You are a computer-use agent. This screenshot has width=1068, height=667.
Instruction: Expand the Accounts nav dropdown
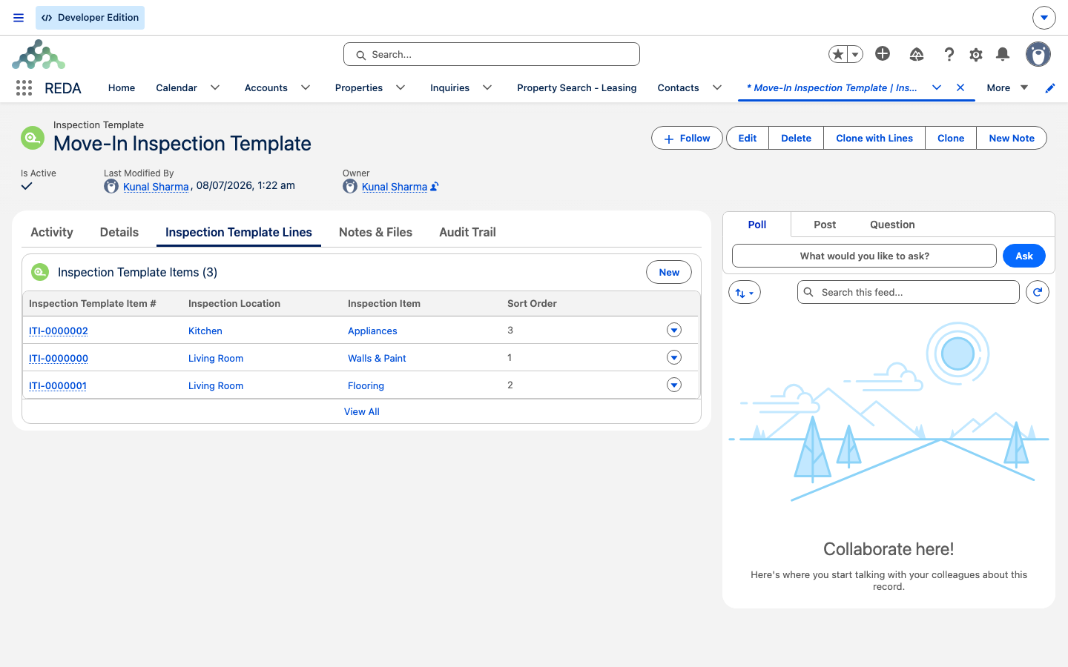[306, 87]
